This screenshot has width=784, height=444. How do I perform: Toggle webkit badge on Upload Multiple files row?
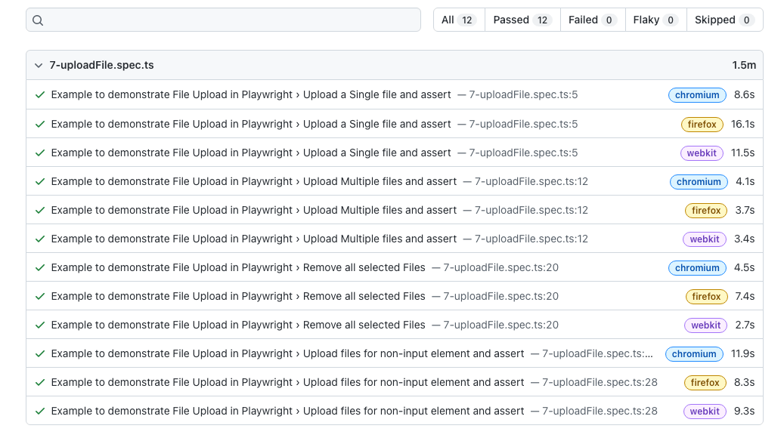[x=704, y=239]
